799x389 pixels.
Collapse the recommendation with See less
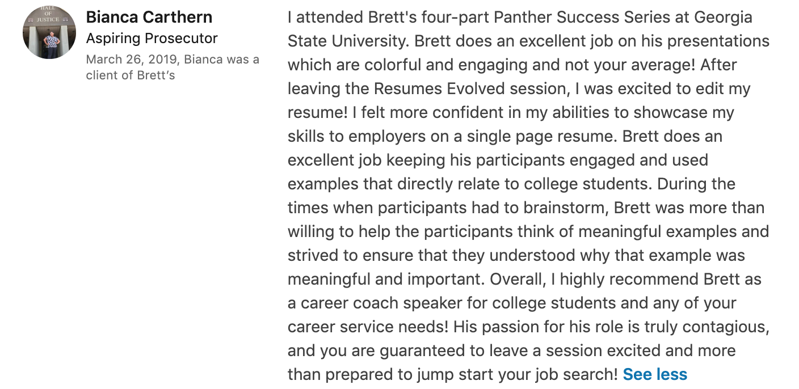655,374
